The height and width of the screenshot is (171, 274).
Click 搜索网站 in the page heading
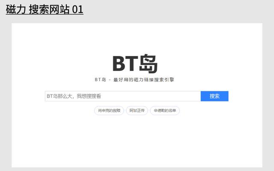[49, 9]
